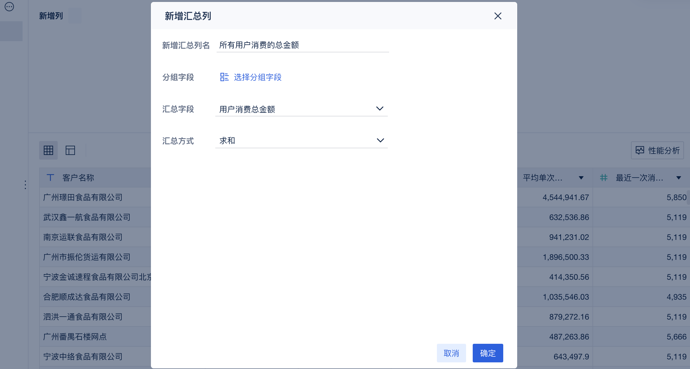
Task: Click the select grouping field list icon
Action: [x=224, y=77]
